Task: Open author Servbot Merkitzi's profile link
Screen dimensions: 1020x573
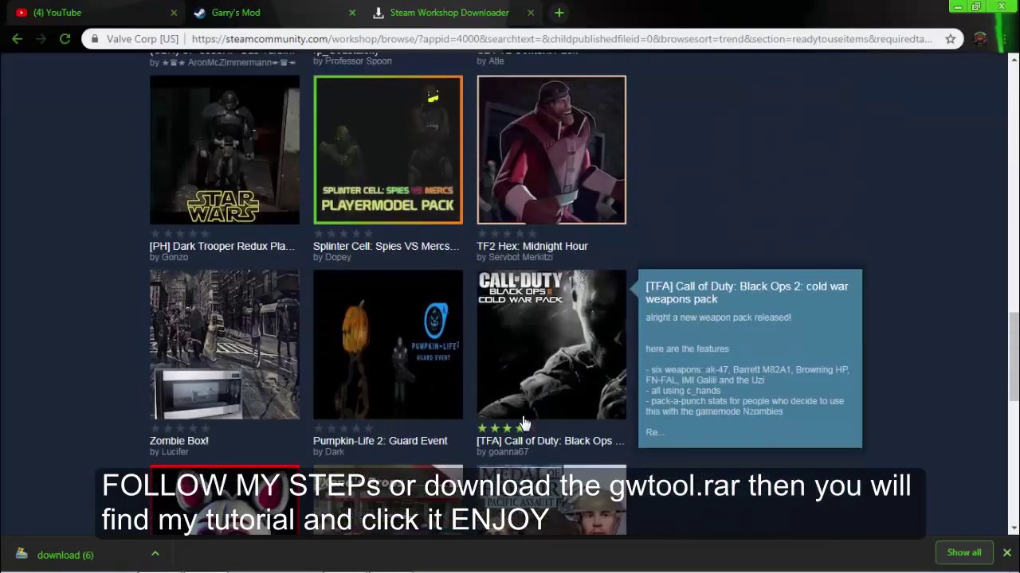Action: [x=520, y=257]
